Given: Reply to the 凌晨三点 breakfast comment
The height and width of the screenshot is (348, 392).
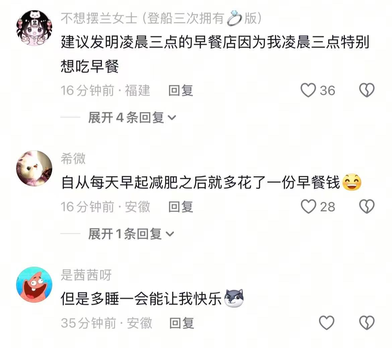Looking at the screenshot, I should point(181,90).
